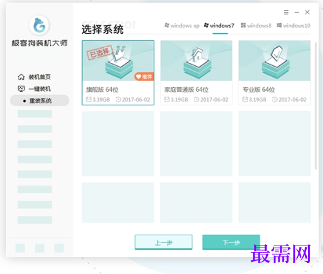Select the 专业版 64位 checkmark thumbnail
Viewport: 323px width, 274px height.
pyautogui.click(x=275, y=61)
